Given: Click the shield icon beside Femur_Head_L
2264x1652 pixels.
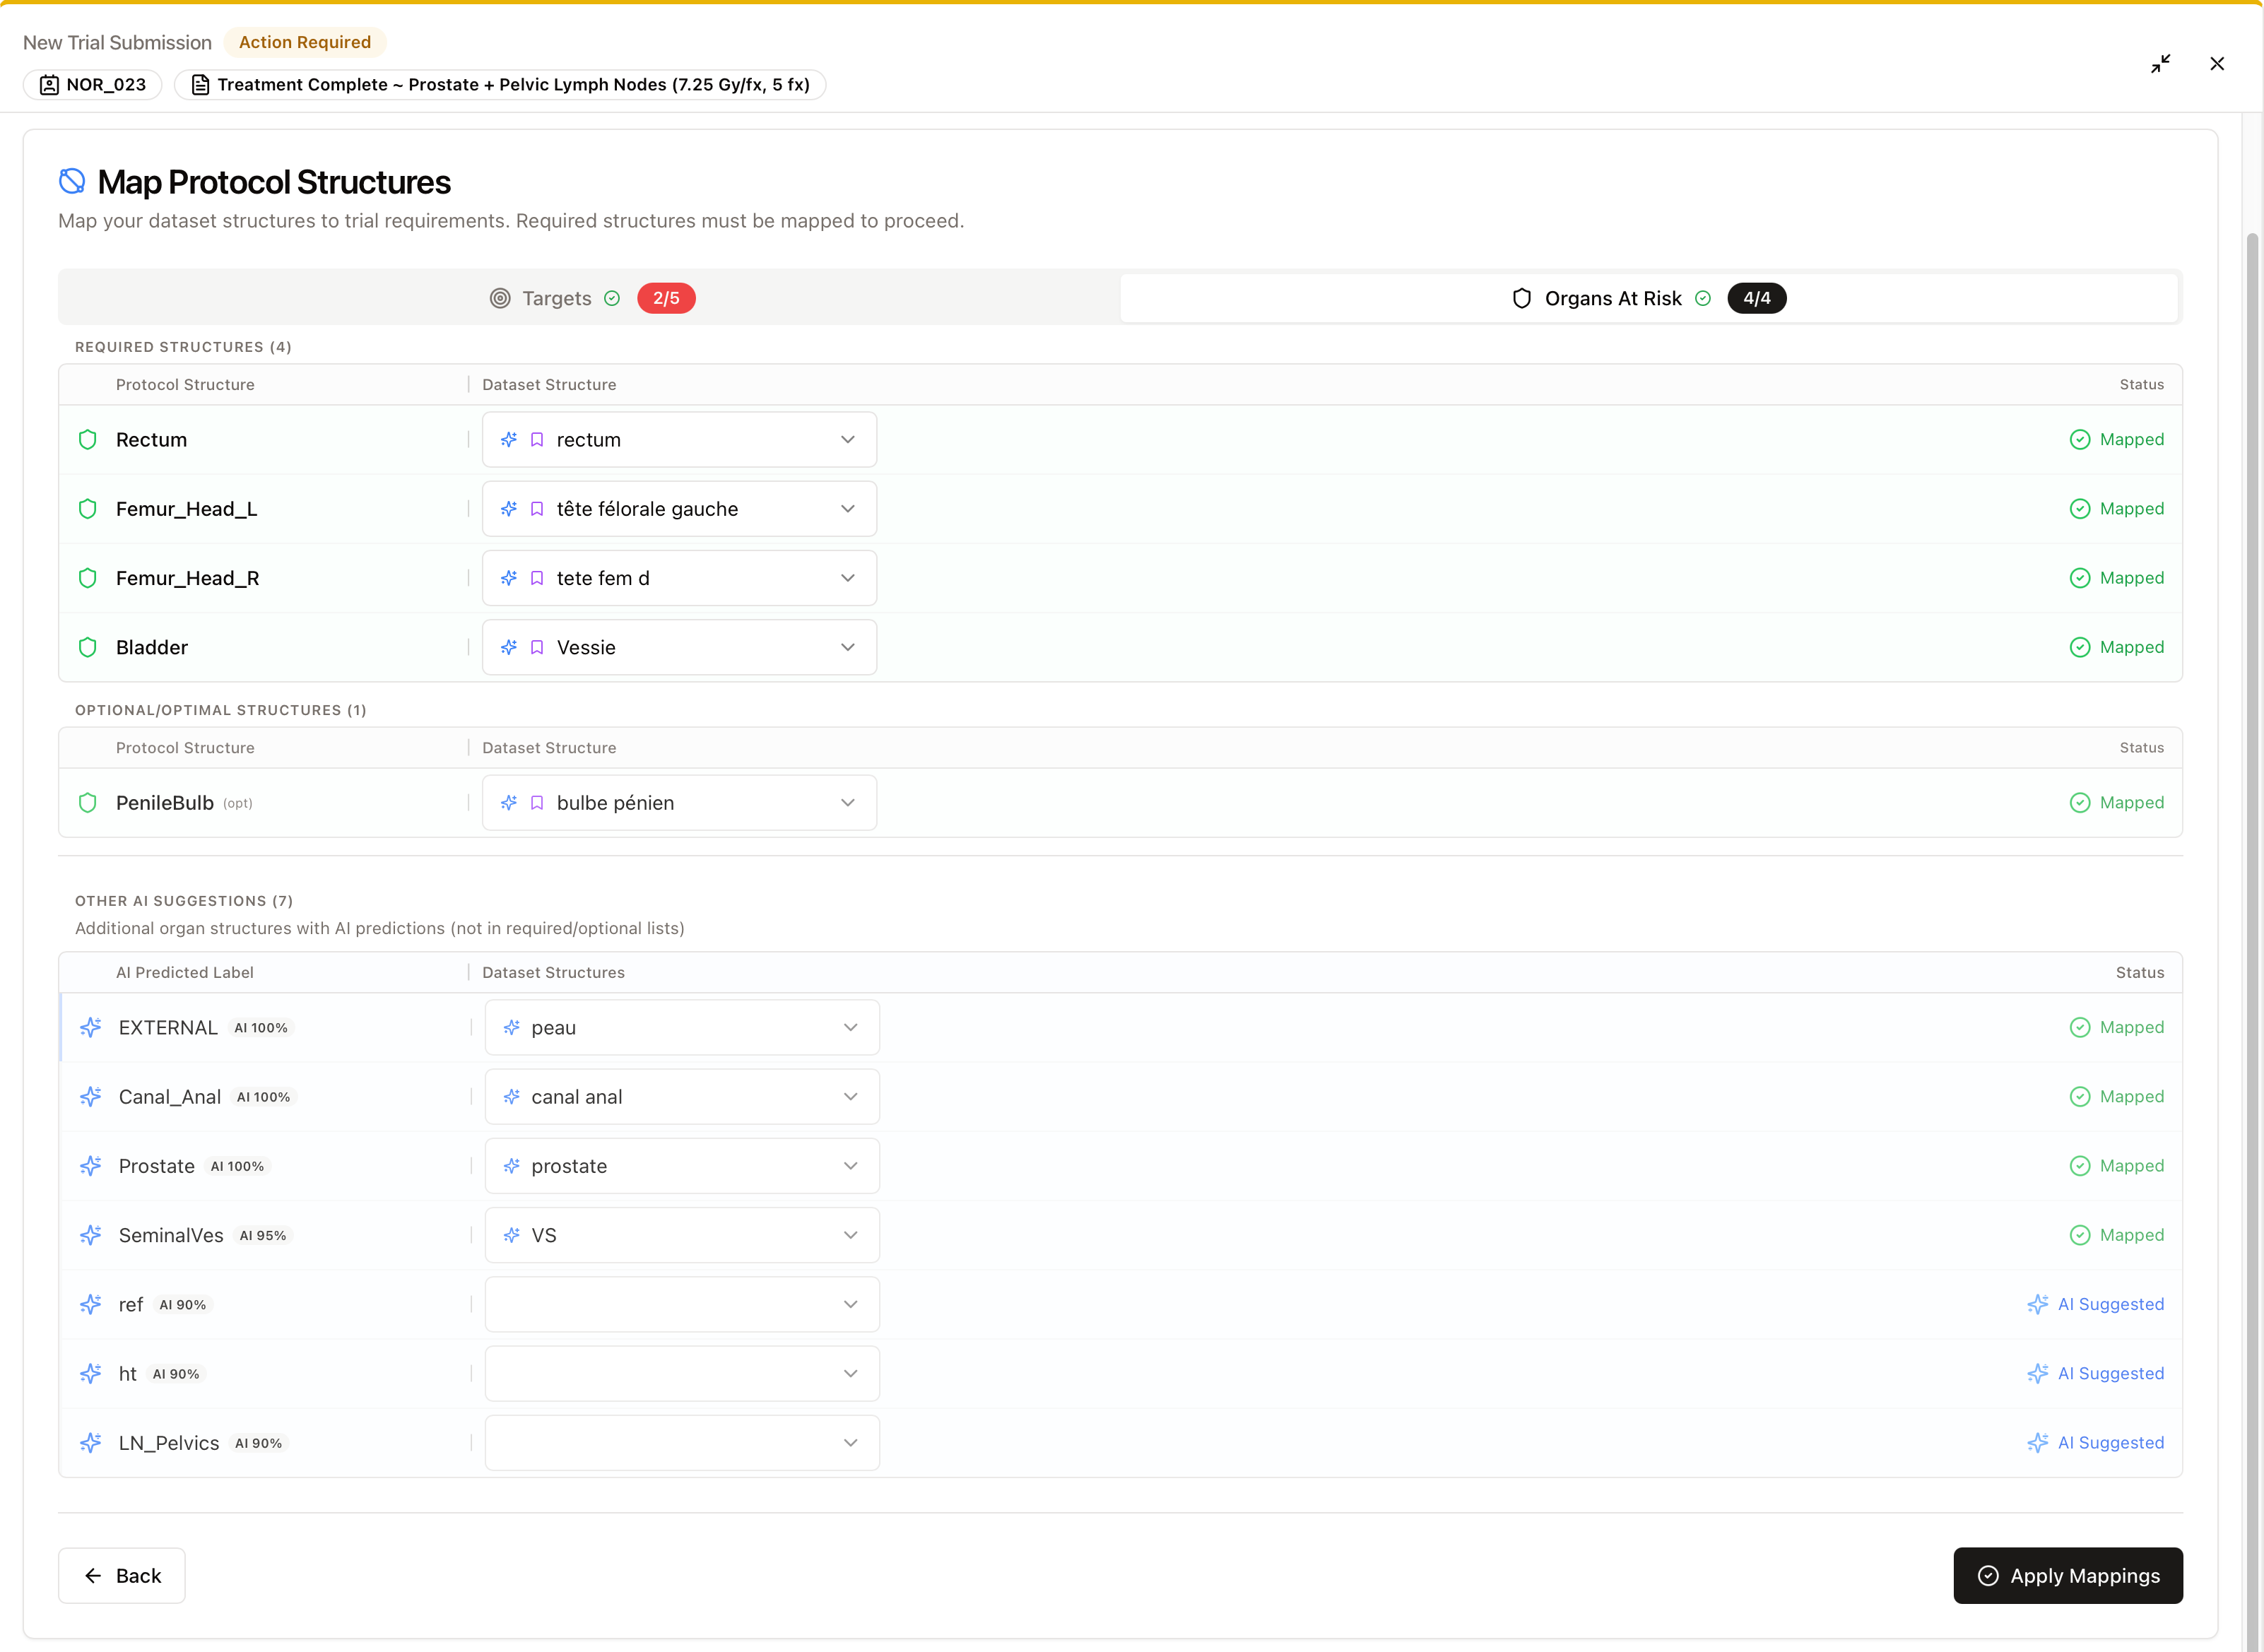Looking at the screenshot, I should 88,509.
